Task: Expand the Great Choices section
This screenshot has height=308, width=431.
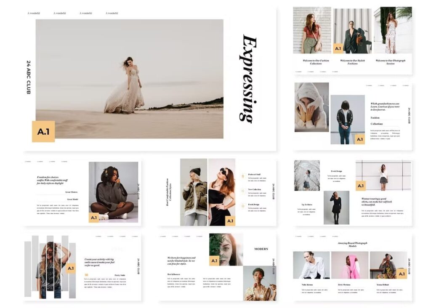Action: point(72,191)
